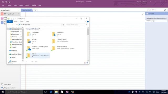The image size is (168, 94).
Task: Select Camtasia Studio in the navigation pane
Action: point(17,39)
